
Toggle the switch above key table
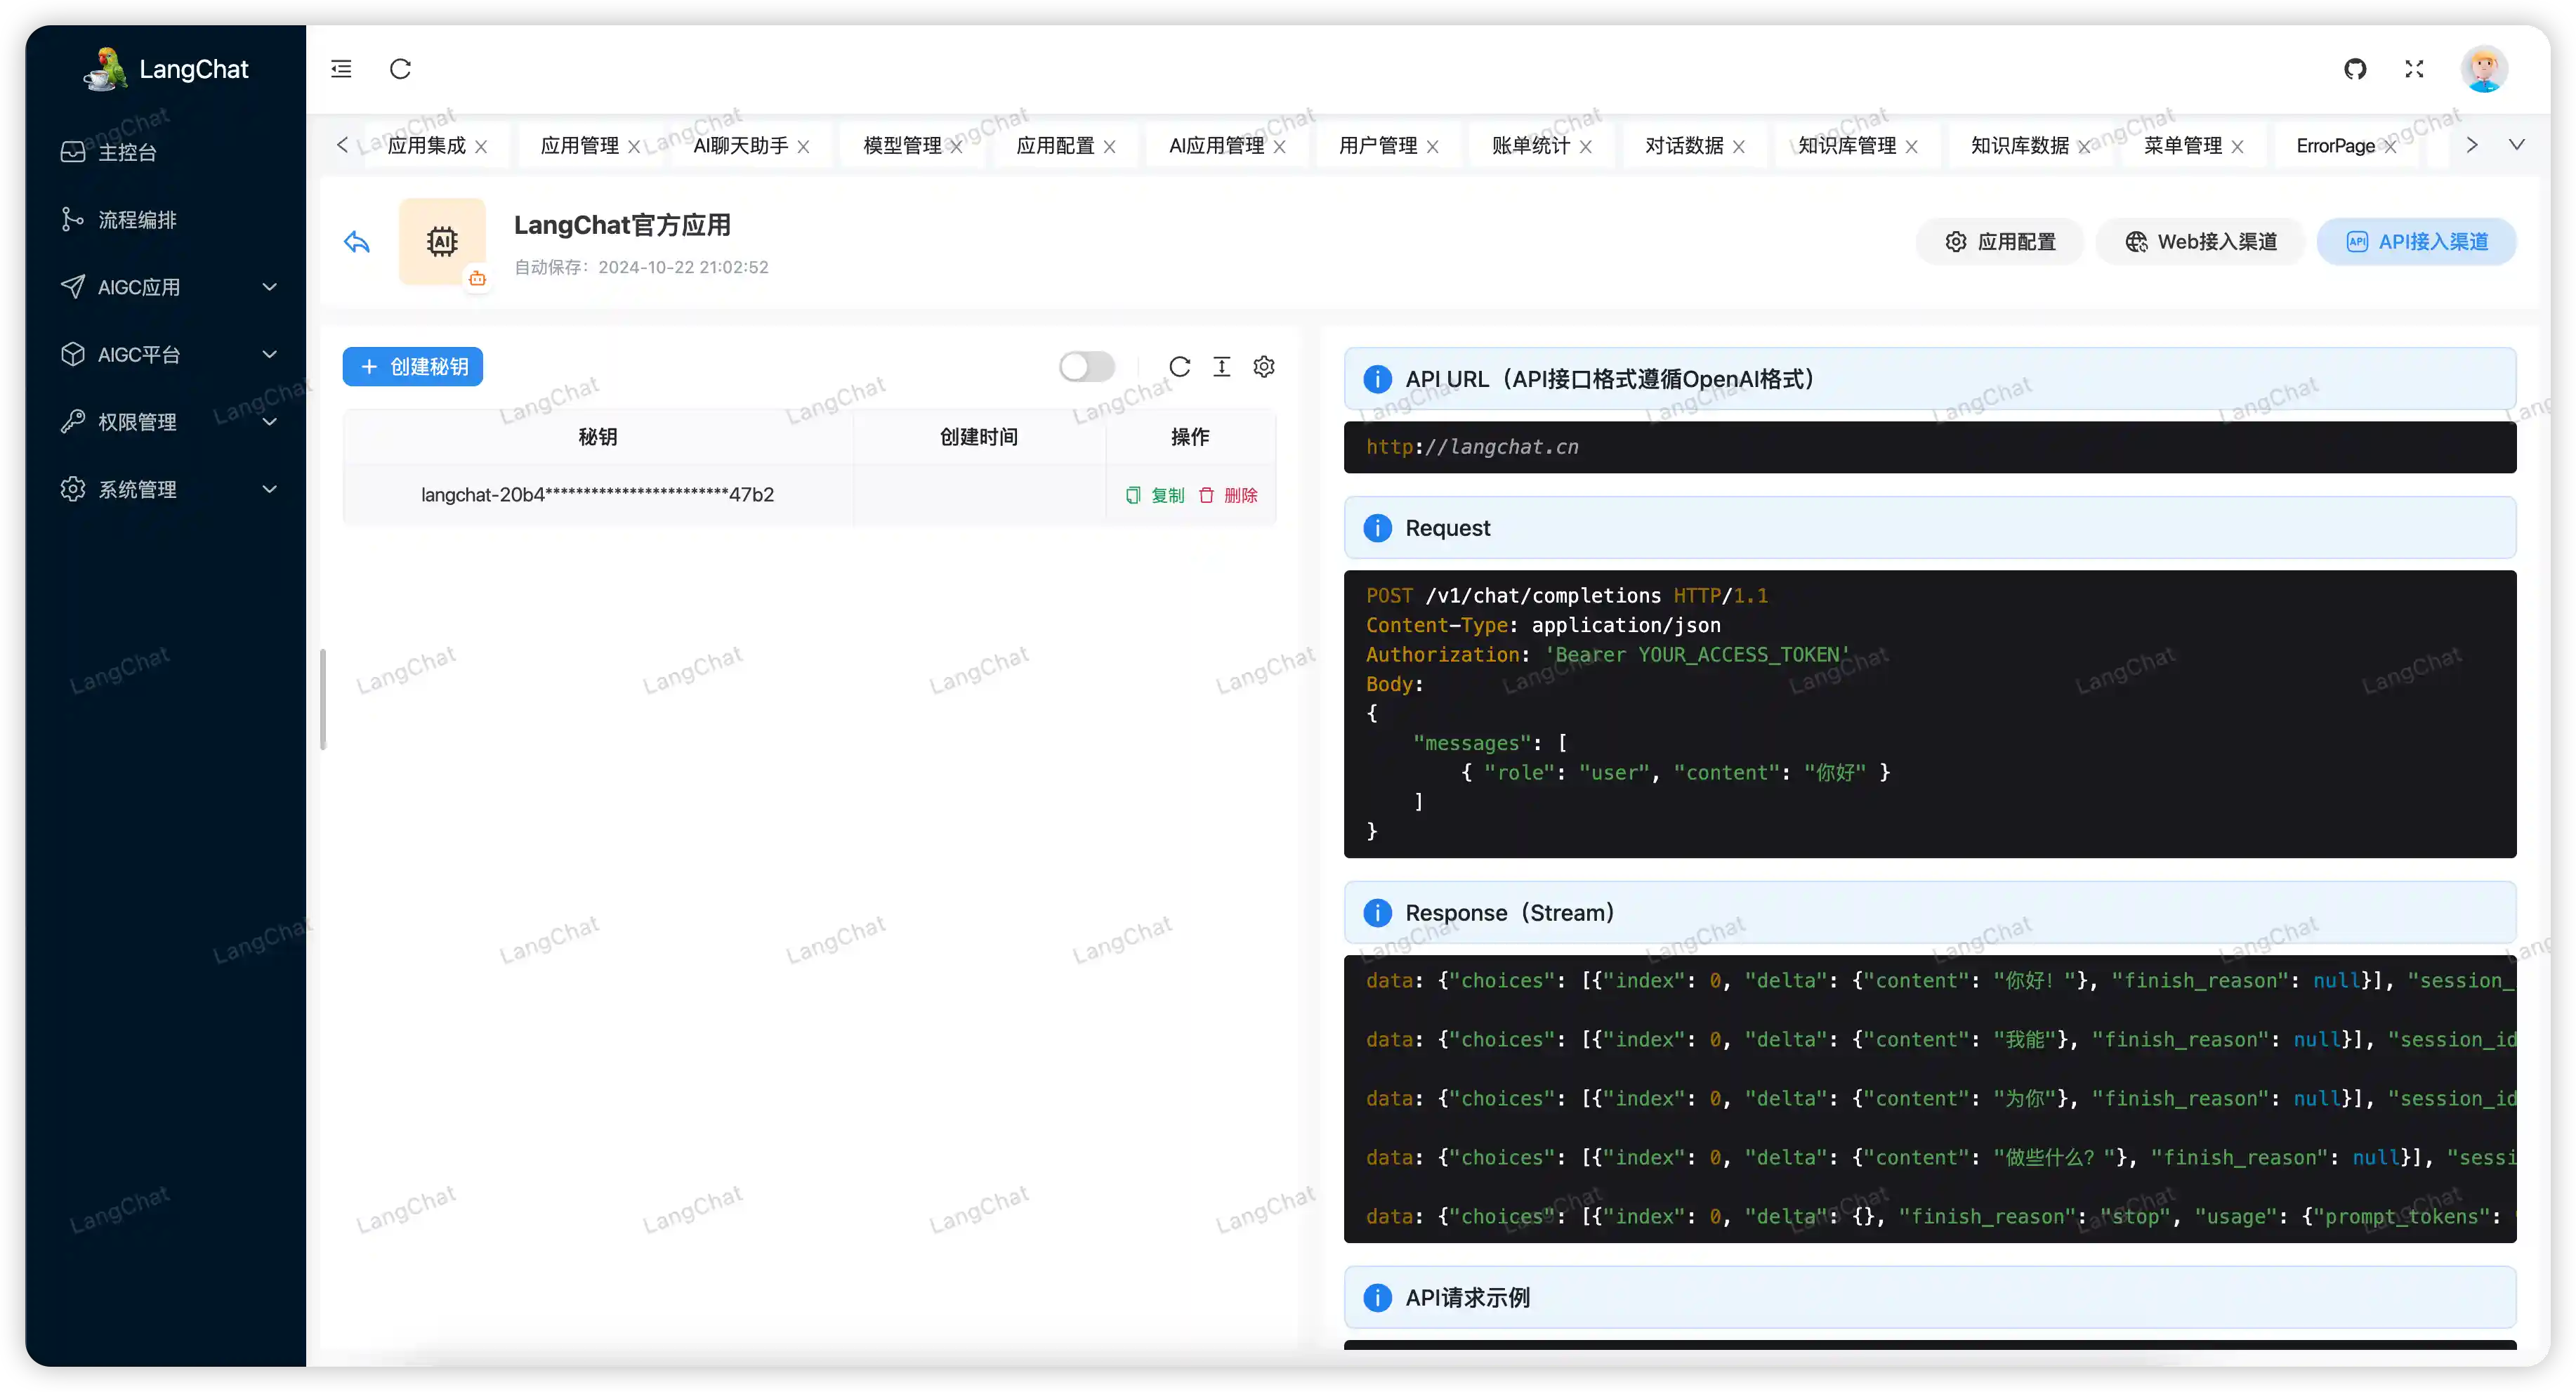pyautogui.click(x=1087, y=367)
